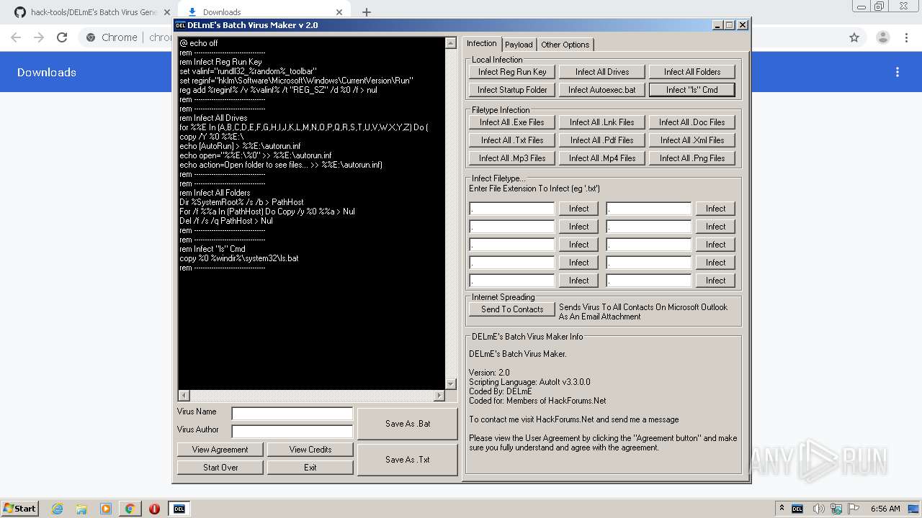Open the Downloads page three-dot menu
This screenshot has width=922, height=518.
coord(898,72)
